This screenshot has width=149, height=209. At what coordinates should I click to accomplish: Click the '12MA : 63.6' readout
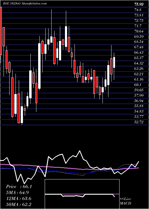click(18, 198)
